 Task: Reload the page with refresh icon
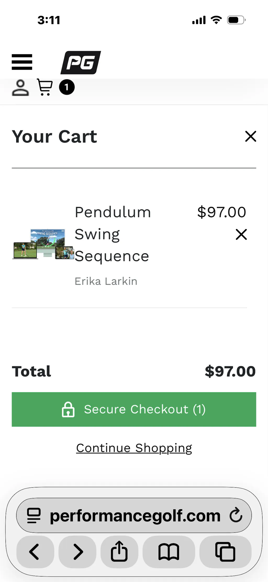[236, 515]
